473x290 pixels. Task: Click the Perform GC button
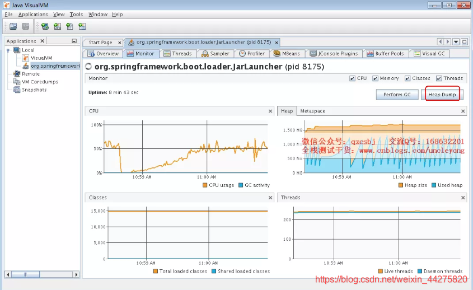pos(397,95)
